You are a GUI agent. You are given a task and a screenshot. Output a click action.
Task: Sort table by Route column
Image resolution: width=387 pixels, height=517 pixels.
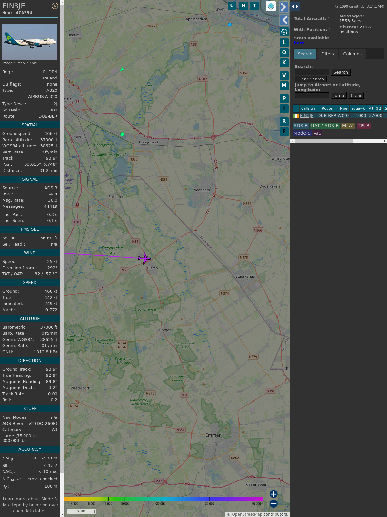pos(327,109)
